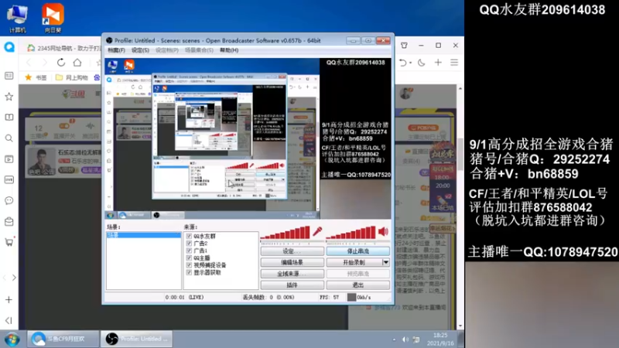Open the briefcase icon in browser sidebar
Screen dimensions: 619x348
[x=9, y=221]
